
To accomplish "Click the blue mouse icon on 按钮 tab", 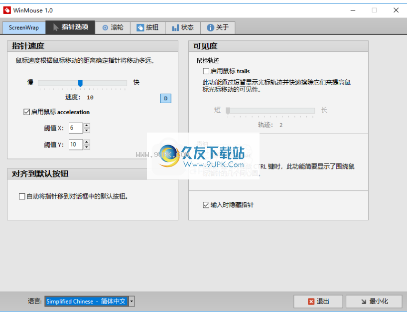I will [x=140, y=27].
